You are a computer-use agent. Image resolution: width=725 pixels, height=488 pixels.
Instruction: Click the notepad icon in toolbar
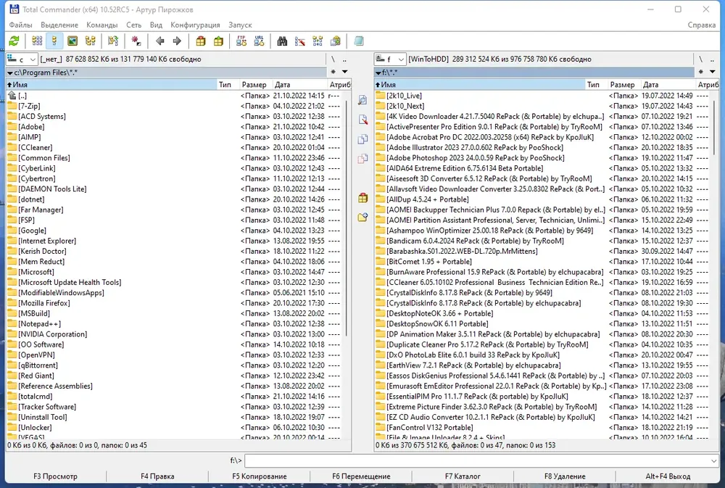pyautogui.click(x=359, y=41)
